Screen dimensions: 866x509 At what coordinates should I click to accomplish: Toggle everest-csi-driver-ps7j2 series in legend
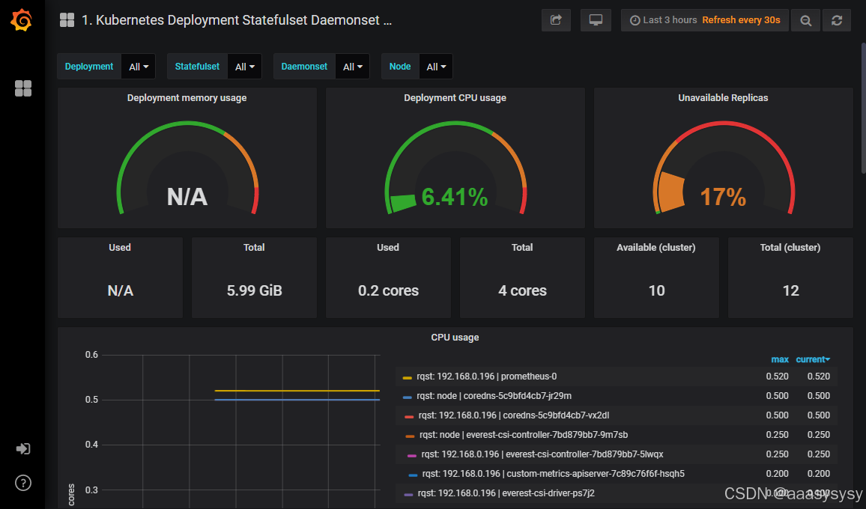[506, 493]
